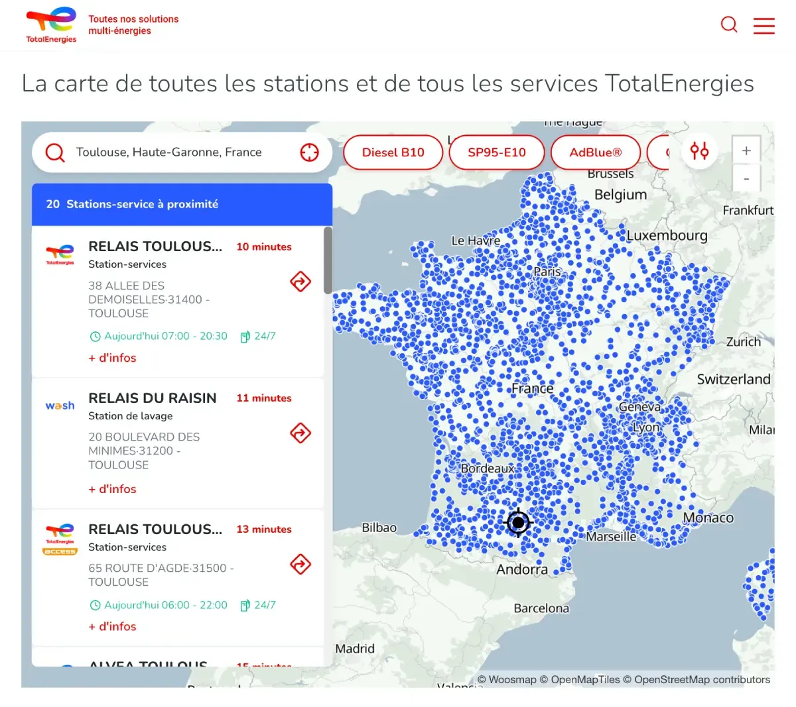Image resolution: width=796 pixels, height=707 pixels.
Task: Click the TotalEnergies Access logo on third card
Action: (60, 539)
